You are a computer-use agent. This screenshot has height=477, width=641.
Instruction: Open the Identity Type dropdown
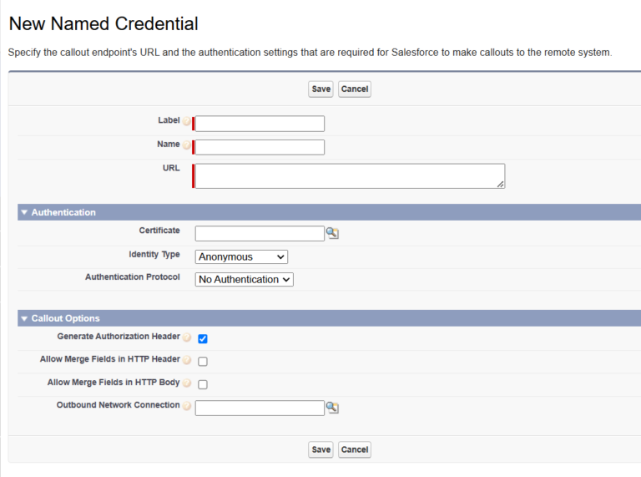(x=241, y=256)
